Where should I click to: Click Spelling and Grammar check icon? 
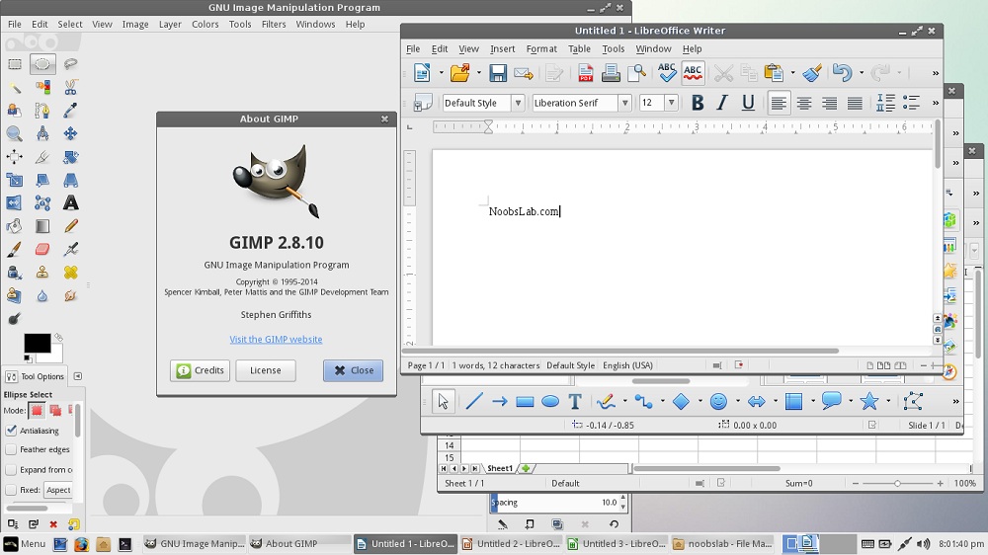[667, 73]
